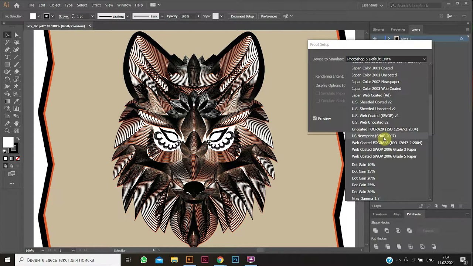Click the Unite shape mode icon

coord(375,231)
